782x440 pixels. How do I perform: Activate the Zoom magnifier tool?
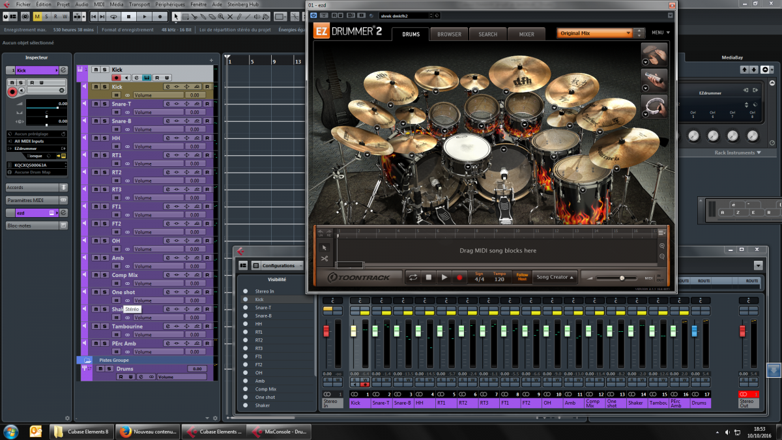coord(222,16)
